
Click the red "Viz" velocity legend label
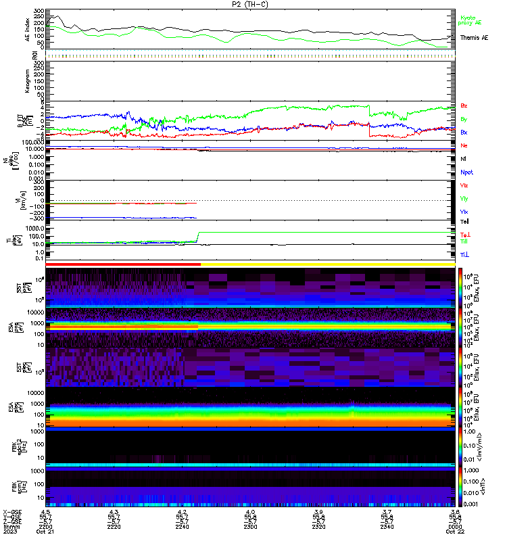click(x=464, y=185)
